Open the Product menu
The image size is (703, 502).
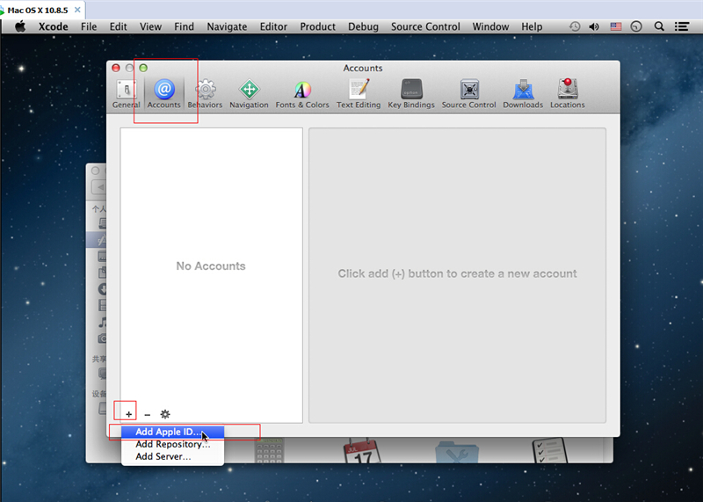pos(318,26)
